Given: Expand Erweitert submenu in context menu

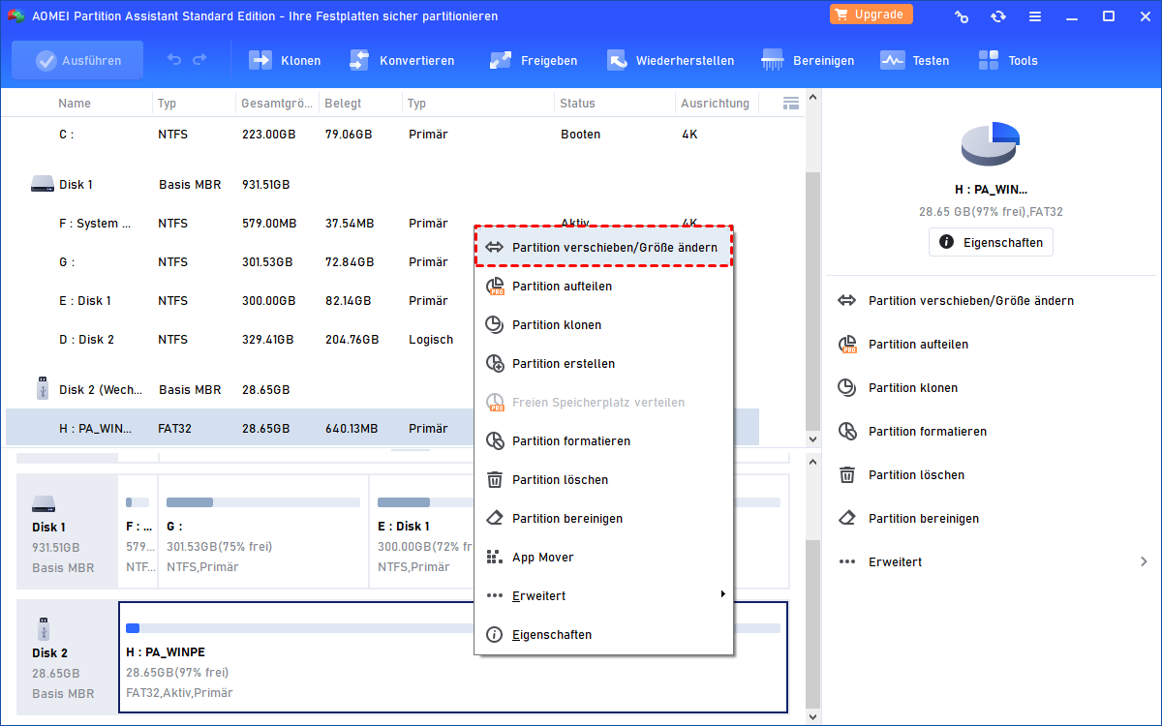Looking at the screenshot, I should click(603, 596).
